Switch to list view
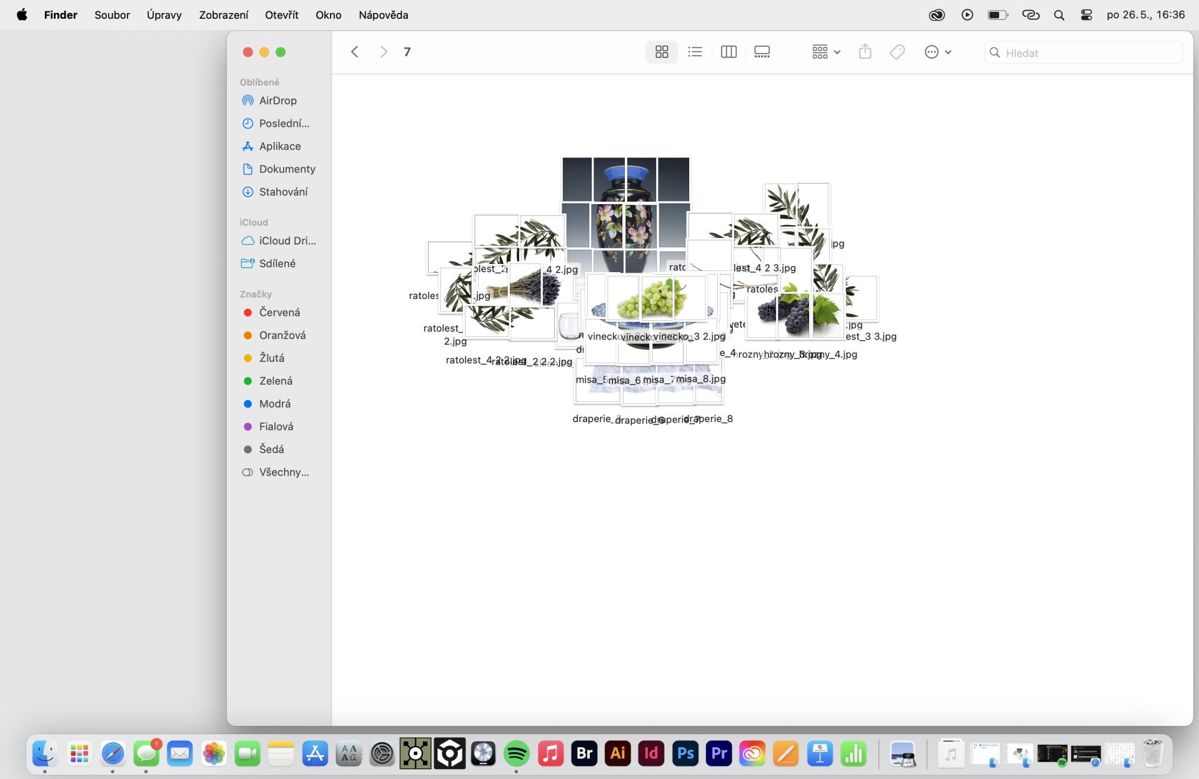 point(695,52)
